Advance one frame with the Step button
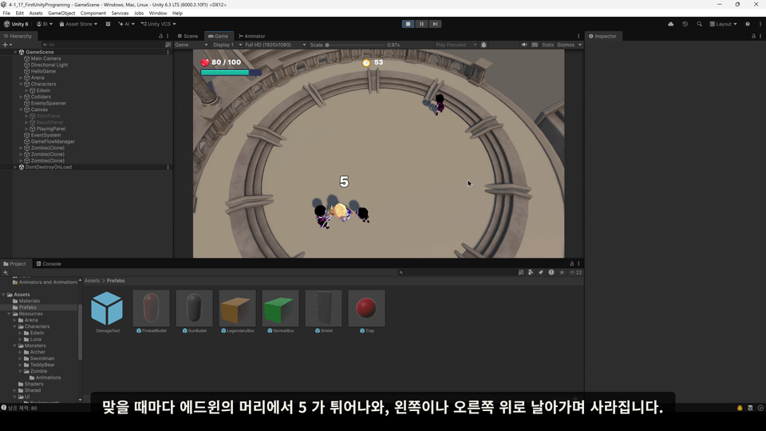Image resolution: width=766 pixels, height=431 pixels. pyautogui.click(x=435, y=24)
